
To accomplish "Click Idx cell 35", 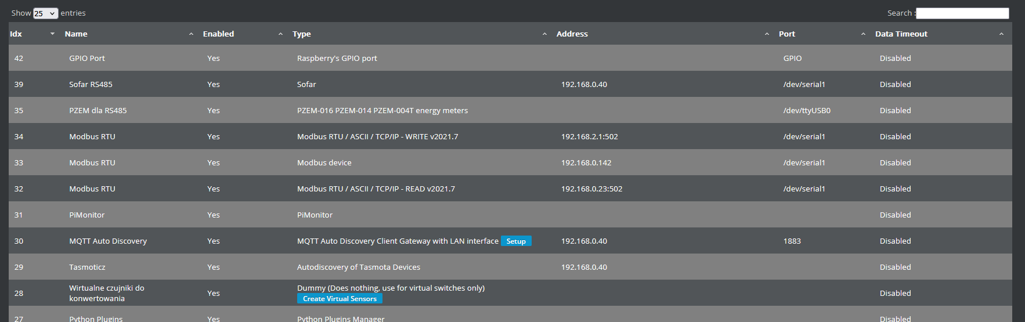I will click(x=19, y=110).
